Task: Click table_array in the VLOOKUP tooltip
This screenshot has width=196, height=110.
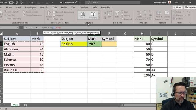Action: (x=68, y=33)
